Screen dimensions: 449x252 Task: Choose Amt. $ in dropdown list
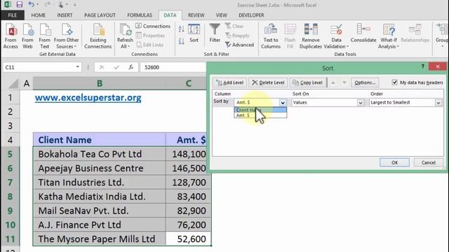click(x=260, y=115)
